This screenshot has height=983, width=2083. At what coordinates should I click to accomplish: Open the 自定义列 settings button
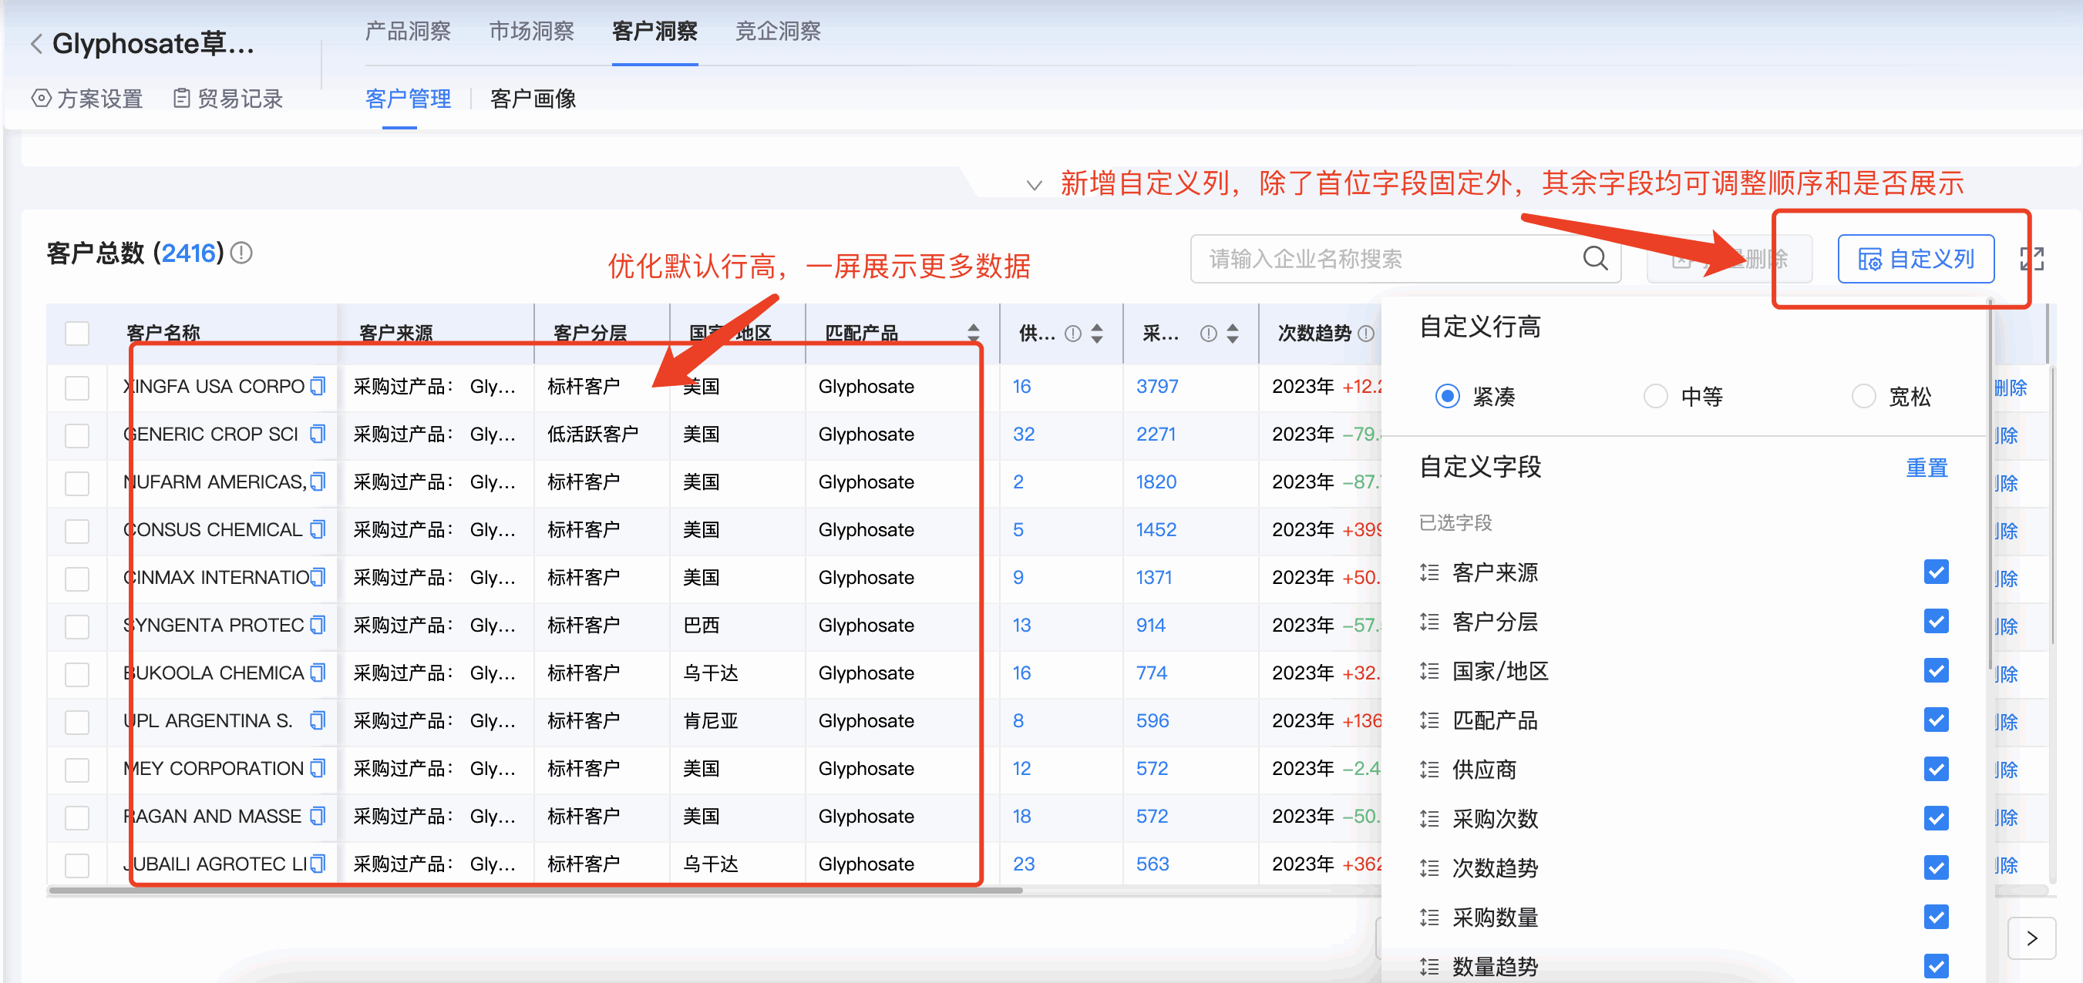(1916, 259)
